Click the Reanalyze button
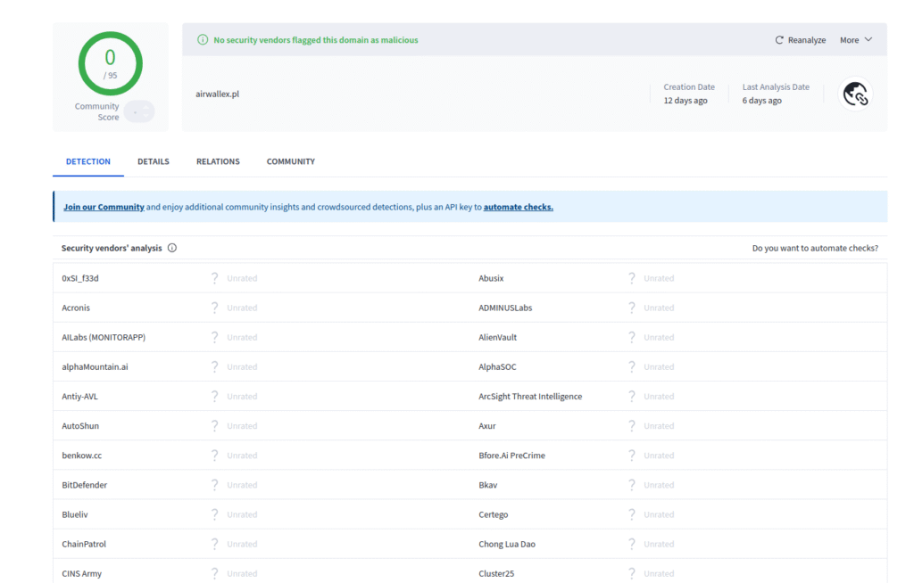The width and height of the screenshot is (914, 583). (800, 39)
